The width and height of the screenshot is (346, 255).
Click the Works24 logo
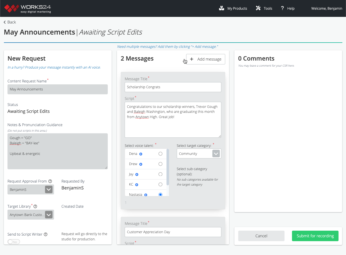click(28, 9)
